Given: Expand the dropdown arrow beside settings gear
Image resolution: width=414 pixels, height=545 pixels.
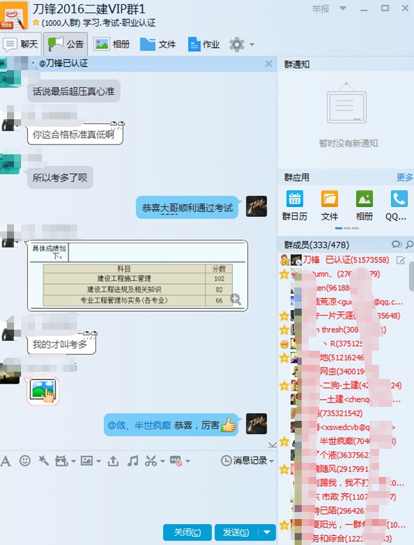Looking at the screenshot, I should point(252,44).
